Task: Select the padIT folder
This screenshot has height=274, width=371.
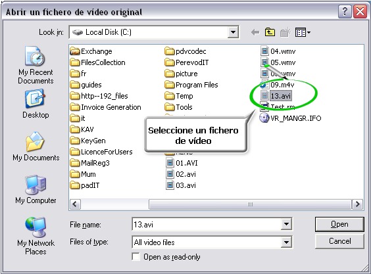Action: click(x=85, y=185)
